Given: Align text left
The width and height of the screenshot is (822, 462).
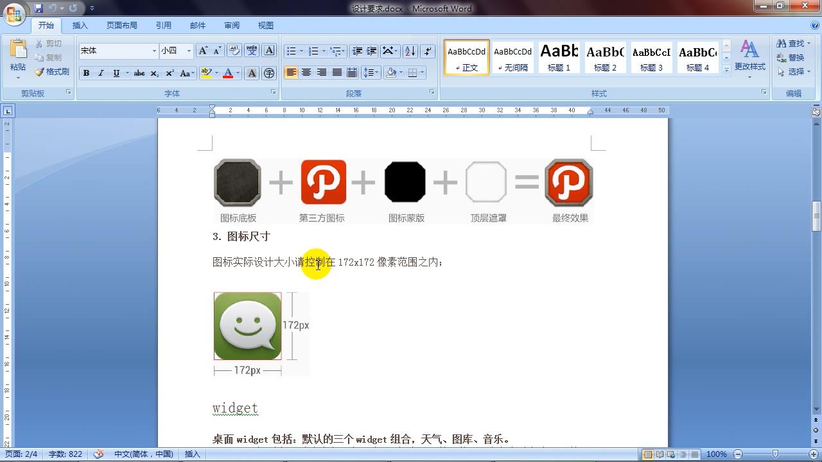Looking at the screenshot, I should pos(291,73).
